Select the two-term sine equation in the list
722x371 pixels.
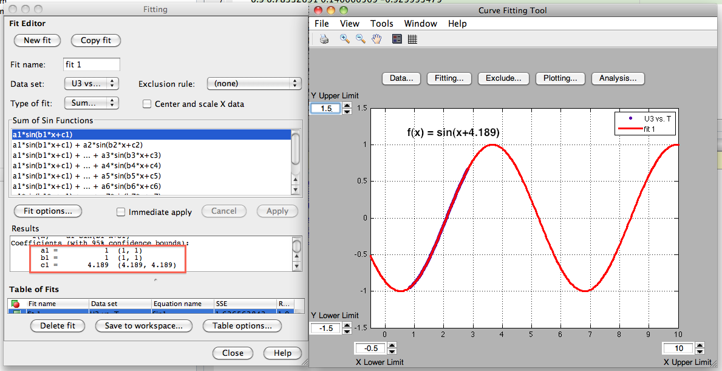coord(78,145)
